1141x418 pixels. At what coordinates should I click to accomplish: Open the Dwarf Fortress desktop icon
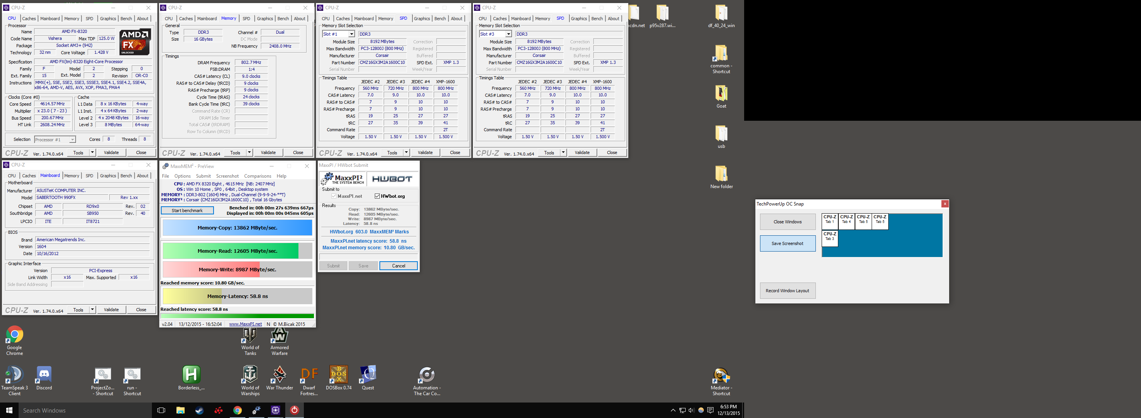point(309,380)
